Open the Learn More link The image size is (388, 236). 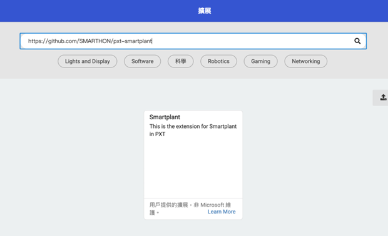[222, 212]
